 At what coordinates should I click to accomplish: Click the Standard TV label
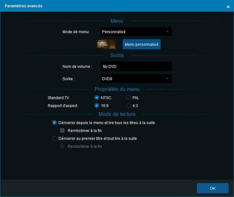(x=58, y=98)
